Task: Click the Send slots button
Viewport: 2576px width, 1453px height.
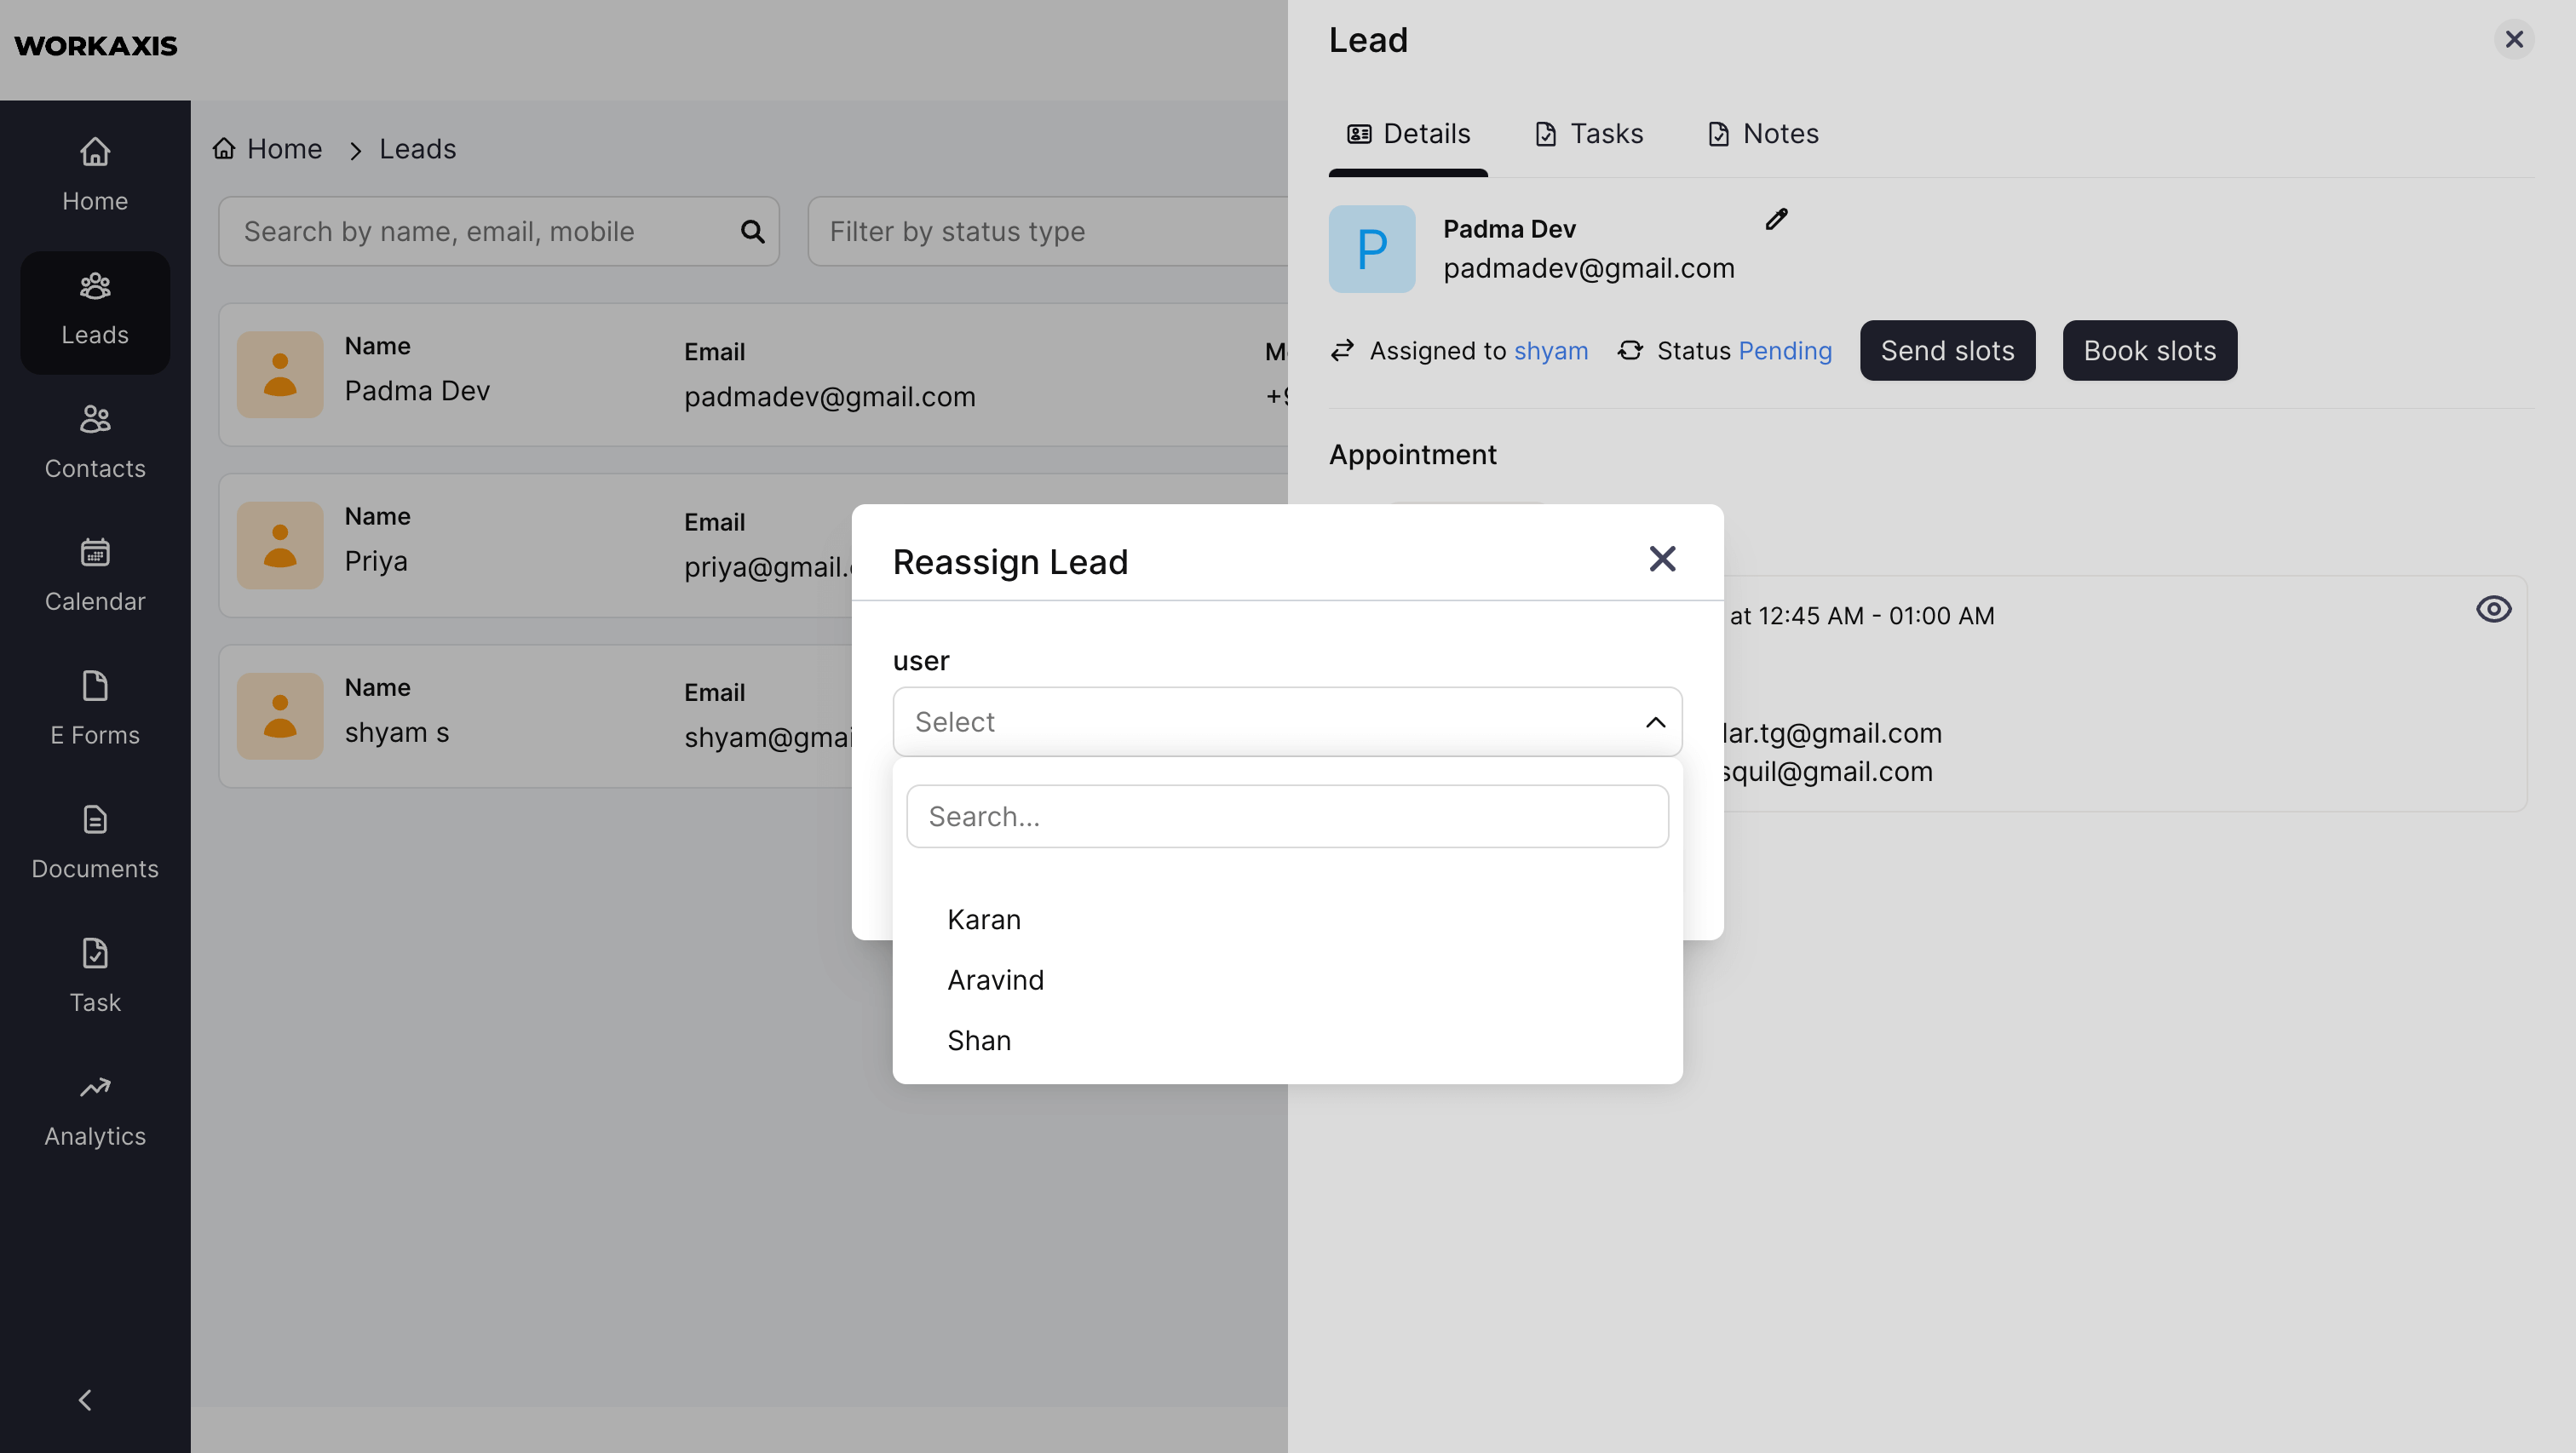Action: (1947, 351)
